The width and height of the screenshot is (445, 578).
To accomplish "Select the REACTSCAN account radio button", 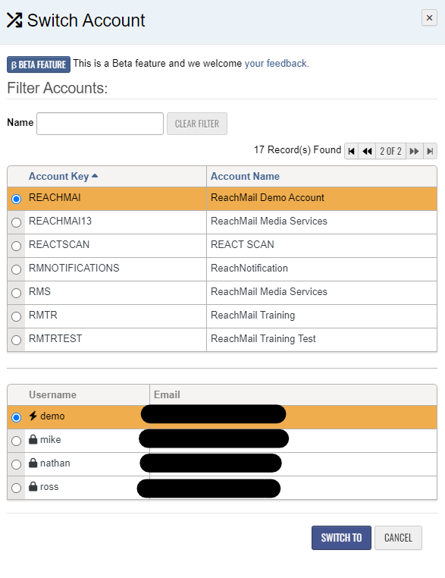I will pos(16,246).
